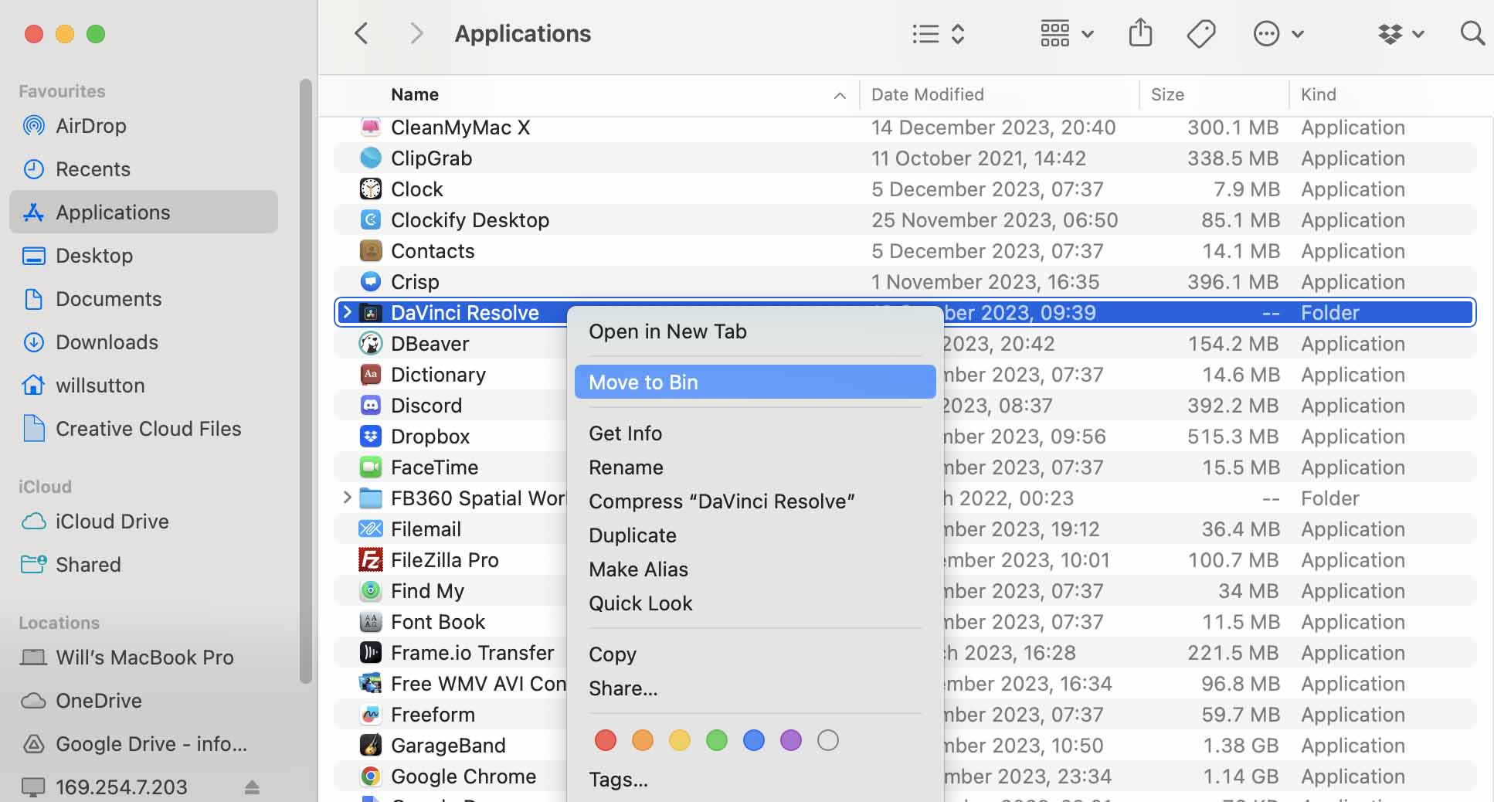Apply the red tag colour
This screenshot has width=1494, height=802.
pyautogui.click(x=606, y=740)
